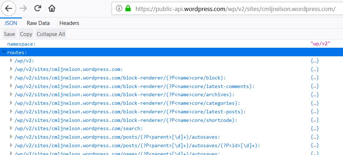Expand the core/shortcode route
The width and height of the screenshot is (343, 155).
[x=11, y=120]
